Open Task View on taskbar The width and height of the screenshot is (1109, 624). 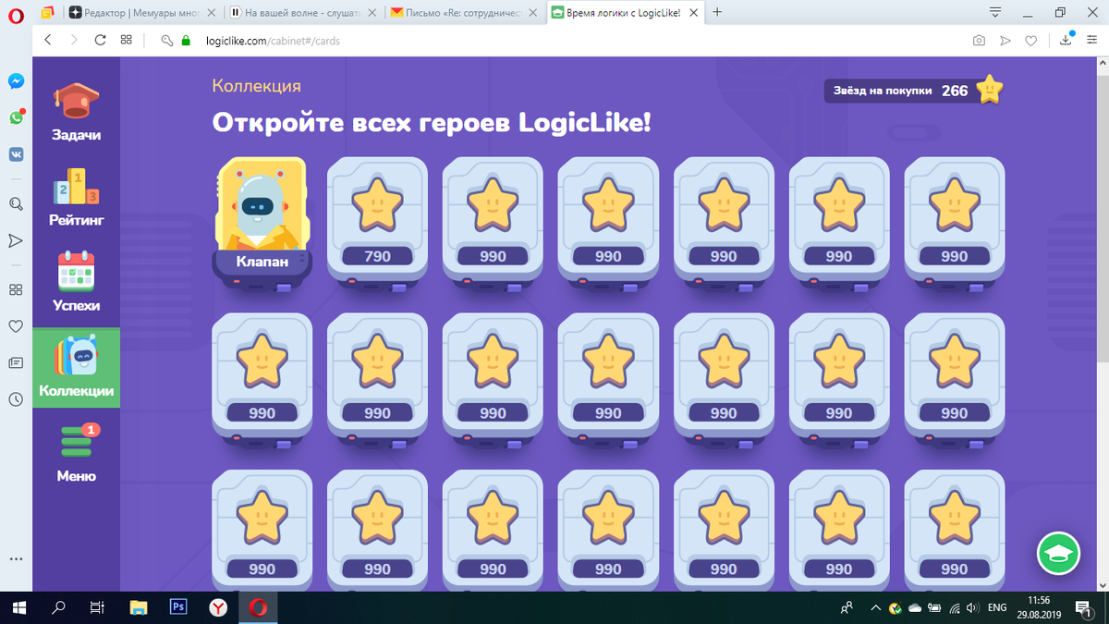point(97,607)
